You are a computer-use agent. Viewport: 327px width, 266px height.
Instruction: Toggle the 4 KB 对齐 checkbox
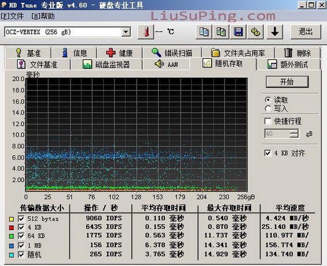268,153
